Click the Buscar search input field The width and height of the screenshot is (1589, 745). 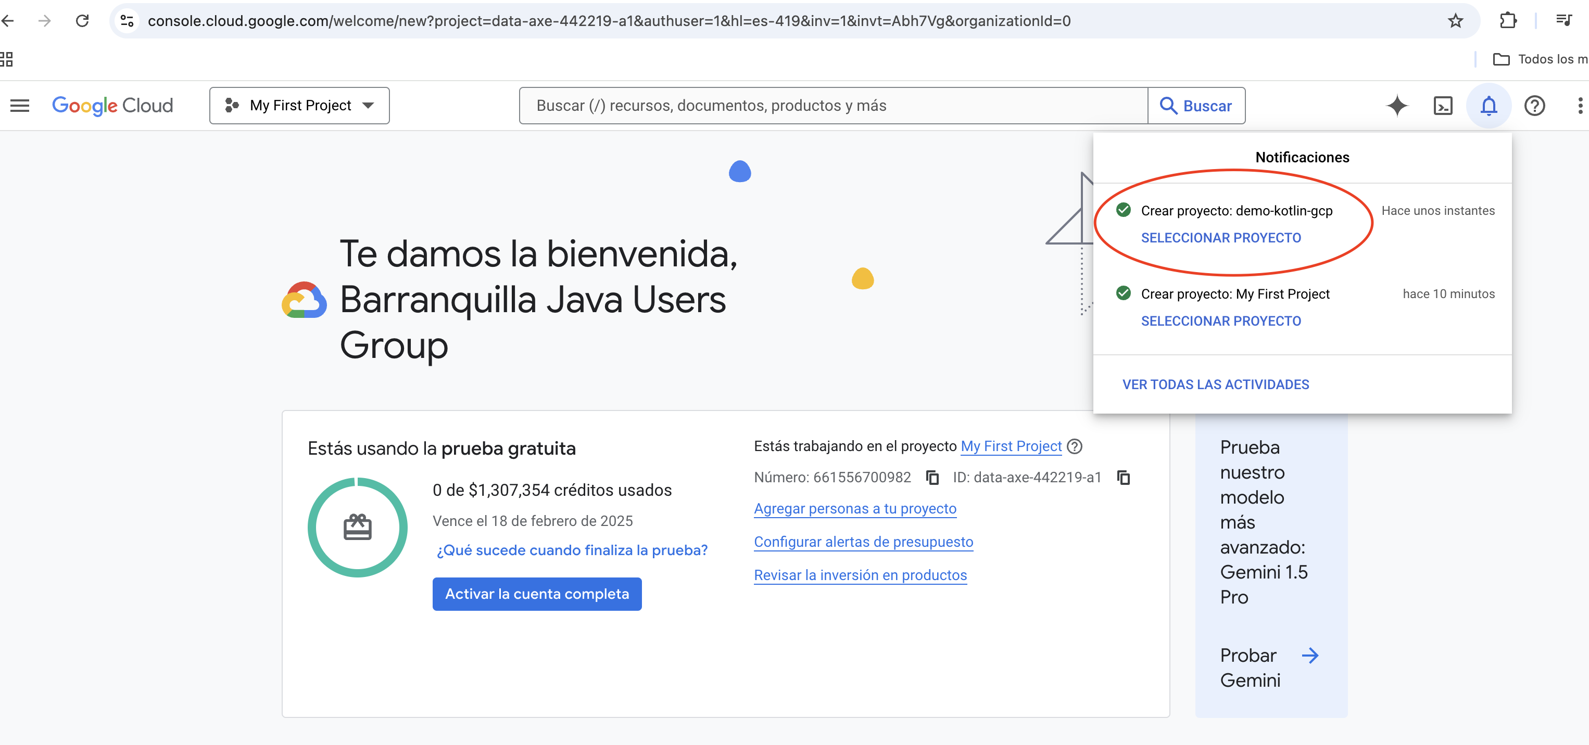(833, 106)
